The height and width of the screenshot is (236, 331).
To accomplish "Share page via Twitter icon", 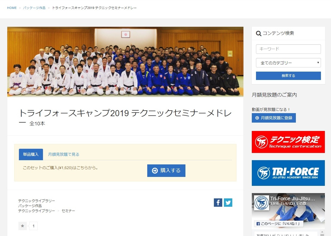I will click(228, 203).
